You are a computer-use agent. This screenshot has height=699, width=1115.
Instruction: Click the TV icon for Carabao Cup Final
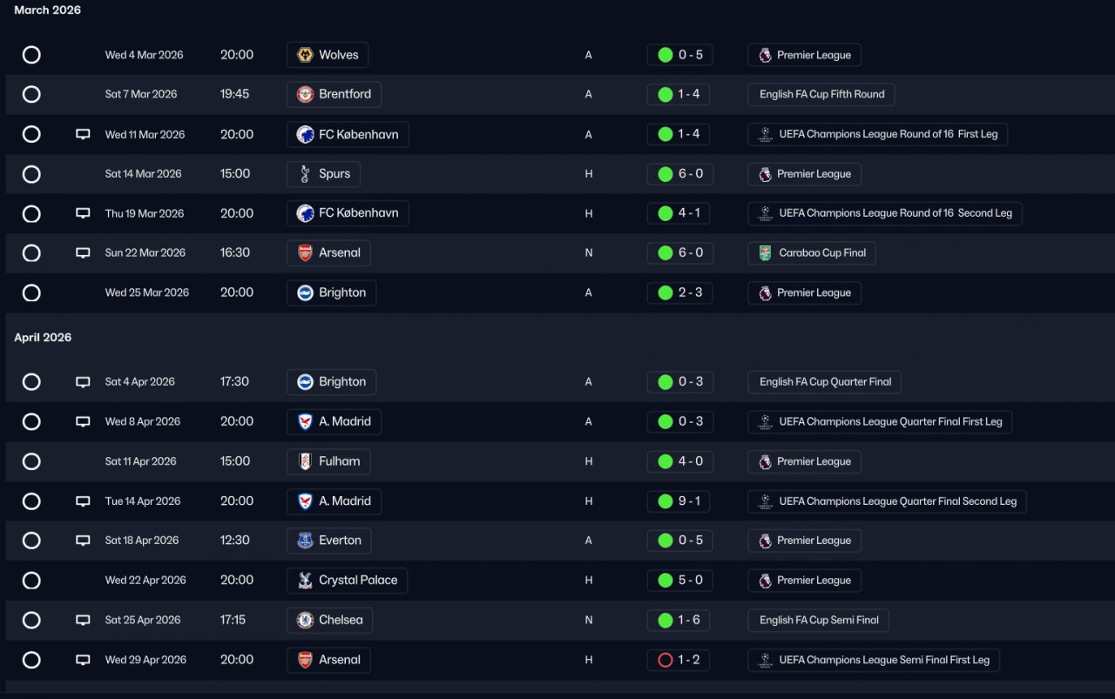click(x=83, y=253)
